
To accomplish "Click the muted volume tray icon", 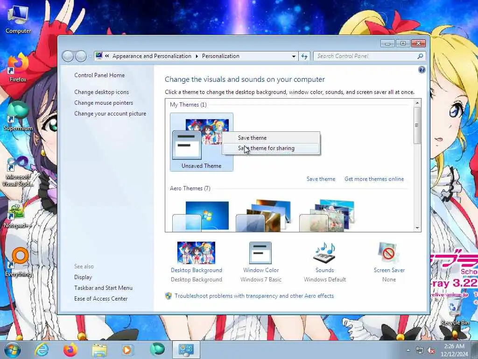I will coord(431,351).
